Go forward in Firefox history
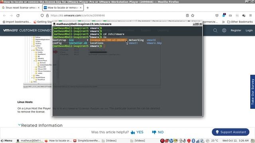 (x=11, y=15)
